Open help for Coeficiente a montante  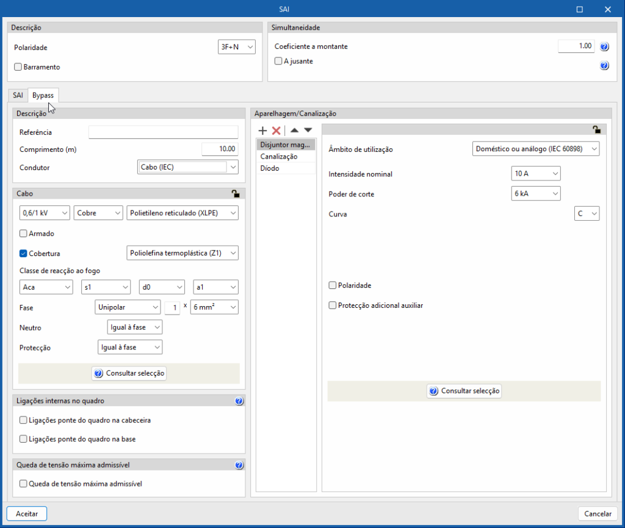coord(604,47)
